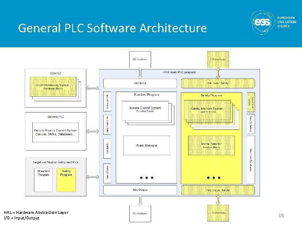Click the three dots in Safety Program
The width and height of the screenshot is (302, 226).
[x=213, y=178]
